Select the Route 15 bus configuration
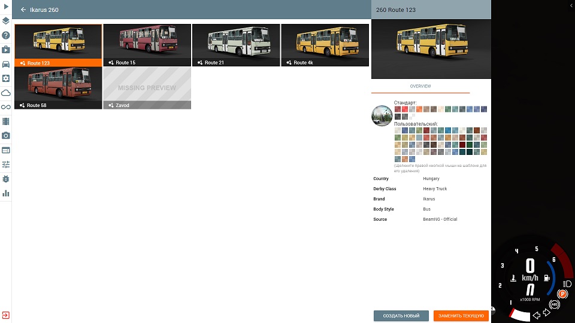 (147, 45)
